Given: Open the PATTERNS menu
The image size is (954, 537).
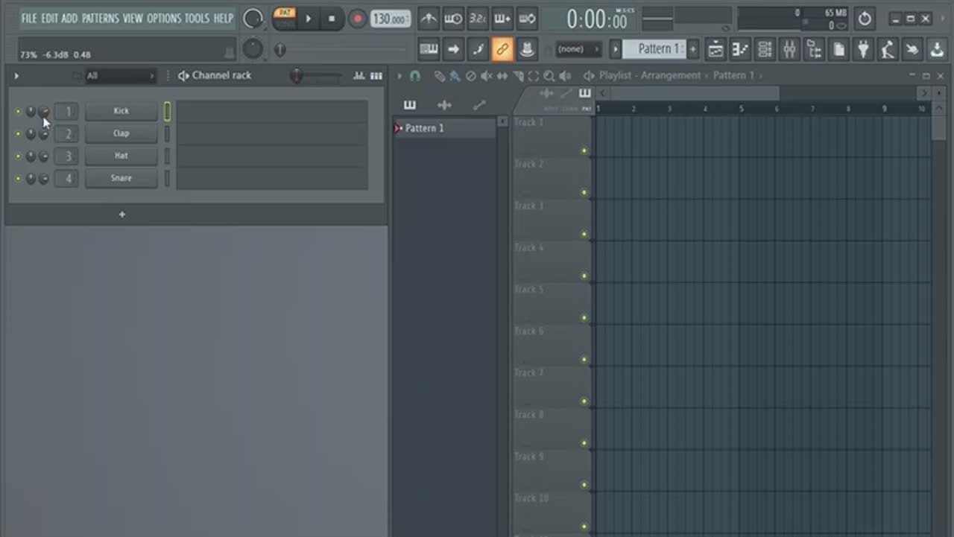Looking at the screenshot, I should [x=100, y=18].
